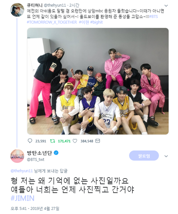Viewport: 178px width, 214px height.
Task: Click the envelope direct message icon
Action: (x=98, y=141)
